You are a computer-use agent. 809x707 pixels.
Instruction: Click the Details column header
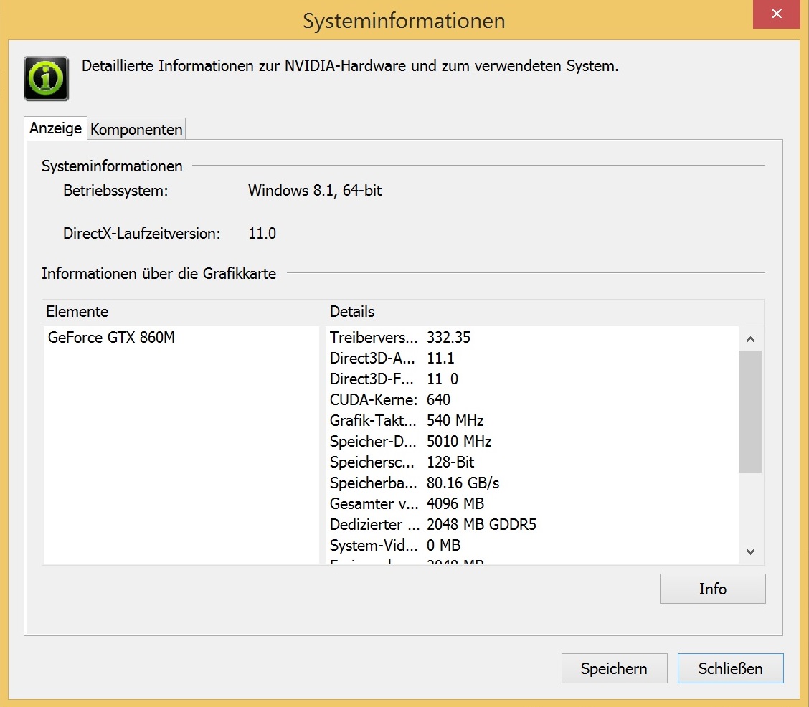point(352,312)
